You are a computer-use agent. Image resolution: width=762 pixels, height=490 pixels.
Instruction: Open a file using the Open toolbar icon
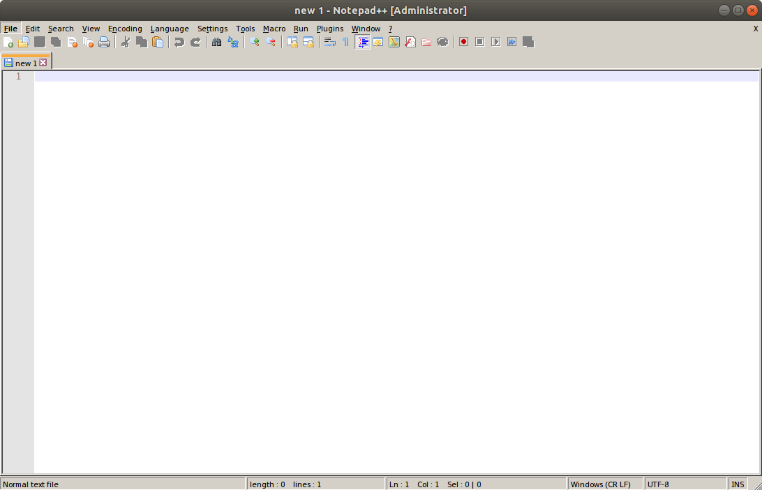[24, 42]
